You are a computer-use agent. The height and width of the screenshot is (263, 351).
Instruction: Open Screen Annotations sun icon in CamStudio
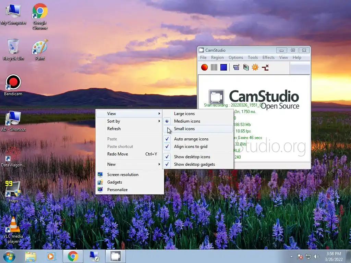click(x=255, y=67)
